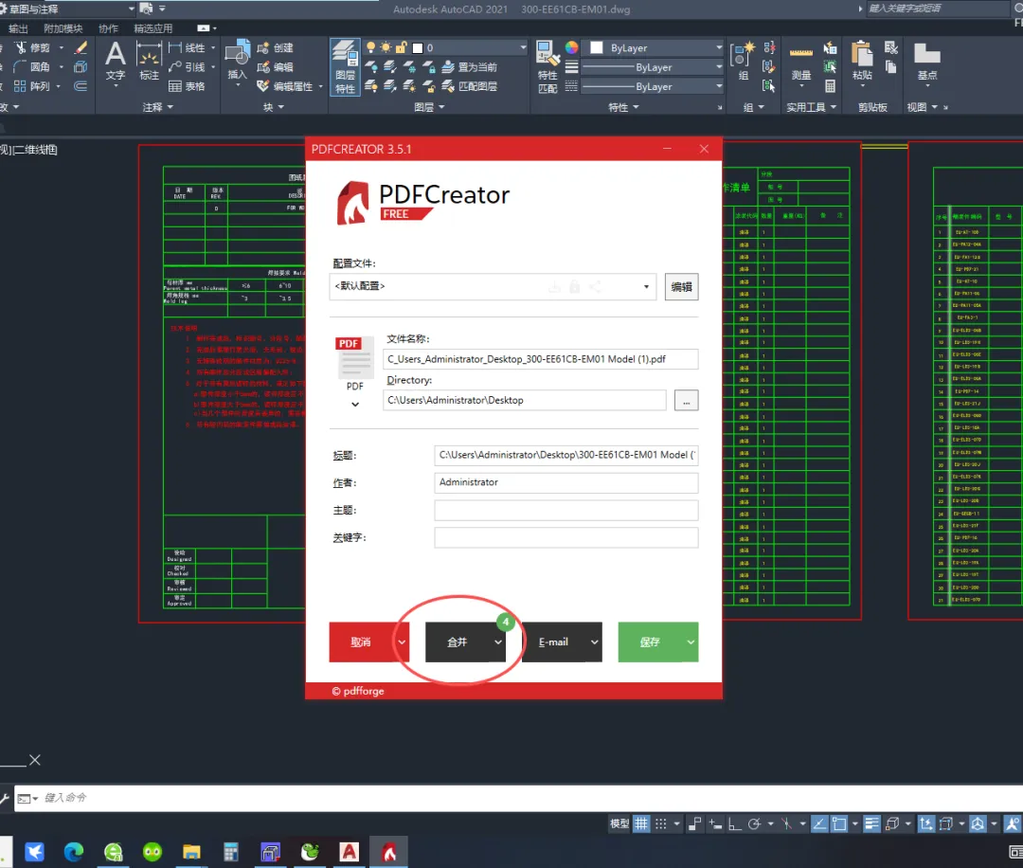This screenshot has height=868, width=1023.
Task: Select the 圆角 fillet tool
Action: pyautogui.click(x=31, y=66)
